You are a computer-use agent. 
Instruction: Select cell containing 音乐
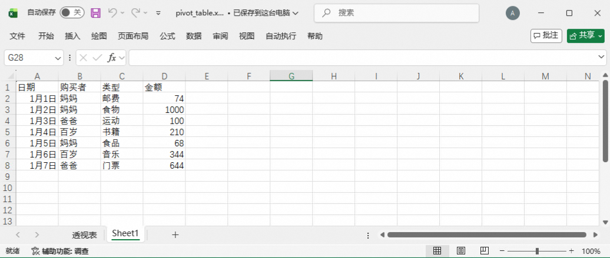click(122, 154)
